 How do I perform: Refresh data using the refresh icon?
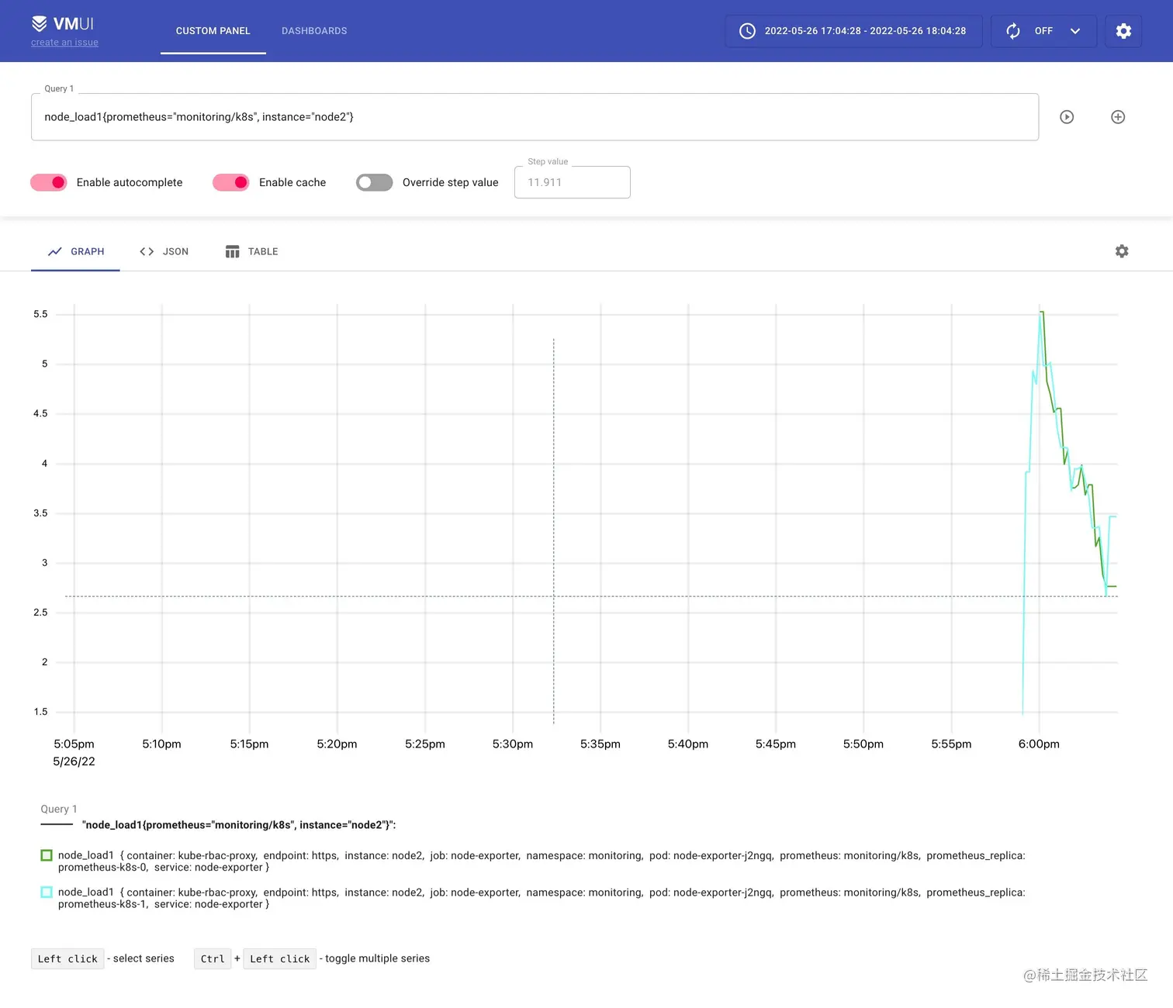[x=1013, y=31]
